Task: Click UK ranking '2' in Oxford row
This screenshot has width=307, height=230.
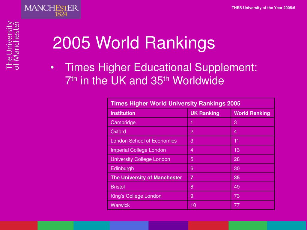Action: coord(192,132)
